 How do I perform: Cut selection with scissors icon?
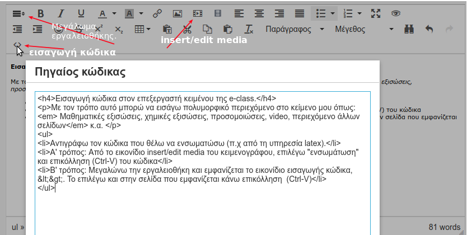coord(187,29)
